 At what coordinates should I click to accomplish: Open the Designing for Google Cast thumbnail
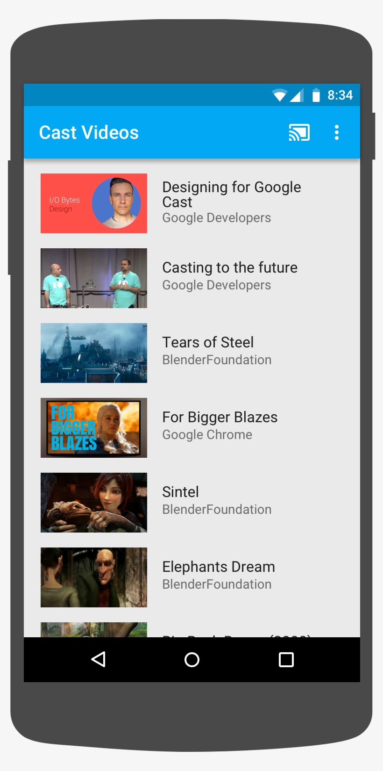(94, 203)
